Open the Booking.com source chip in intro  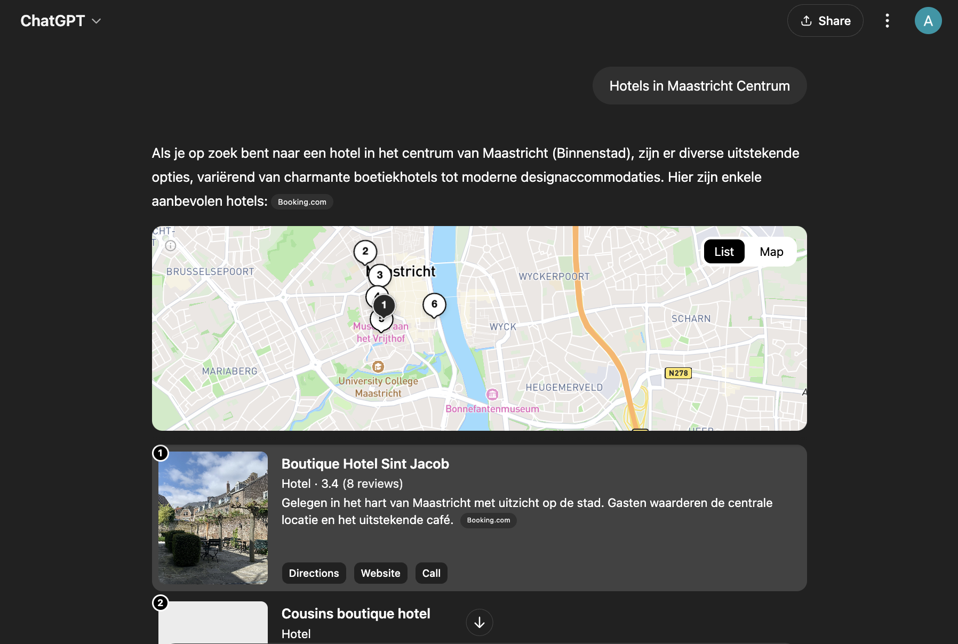click(x=302, y=202)
